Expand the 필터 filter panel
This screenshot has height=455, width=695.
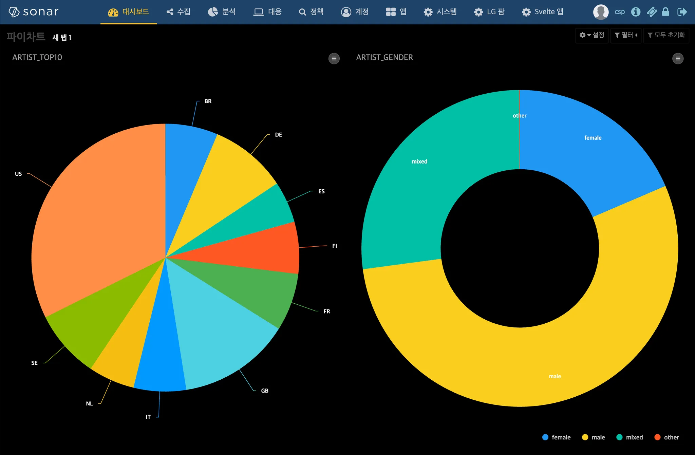(626, 35)
